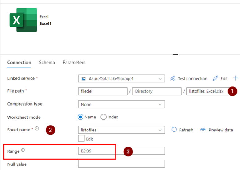
Task: Open the AzureDataLakeStorage1 linked service dropdown
Action: point(121,78)
